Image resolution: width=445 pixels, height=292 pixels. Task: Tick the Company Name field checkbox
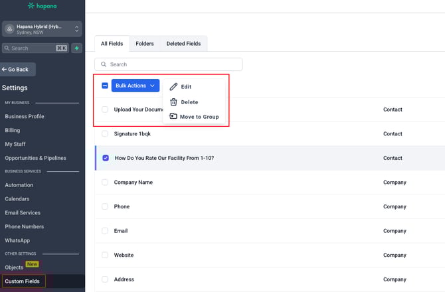pyautogui.click(x=105, y=182)
